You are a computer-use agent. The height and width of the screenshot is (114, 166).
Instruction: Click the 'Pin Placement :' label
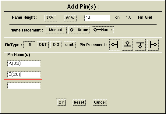point(94,45)
